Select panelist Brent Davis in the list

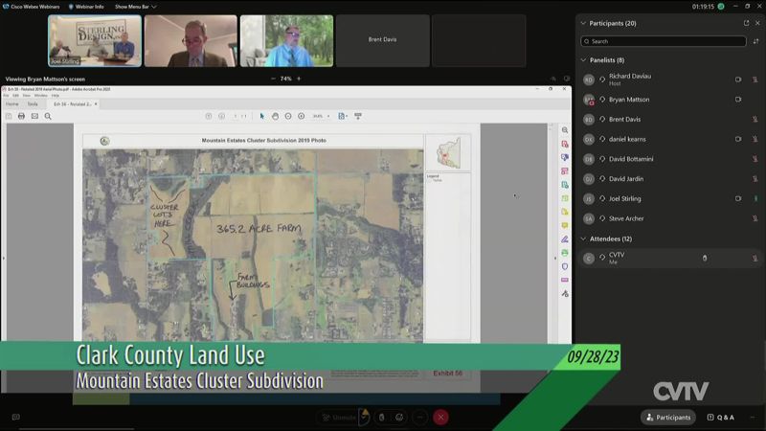[x=669, y=119]
